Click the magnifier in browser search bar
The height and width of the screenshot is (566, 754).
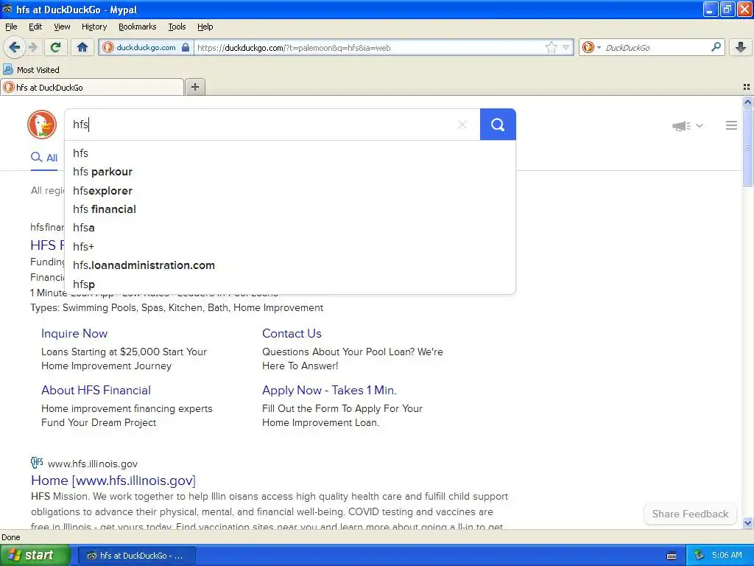716,46
